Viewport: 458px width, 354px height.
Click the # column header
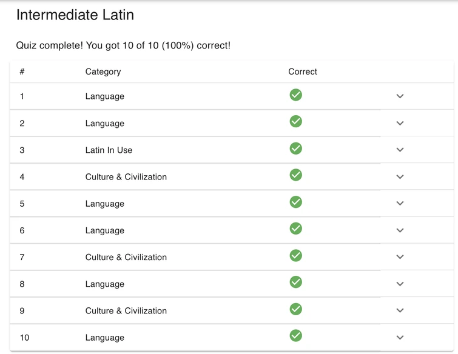22,72
